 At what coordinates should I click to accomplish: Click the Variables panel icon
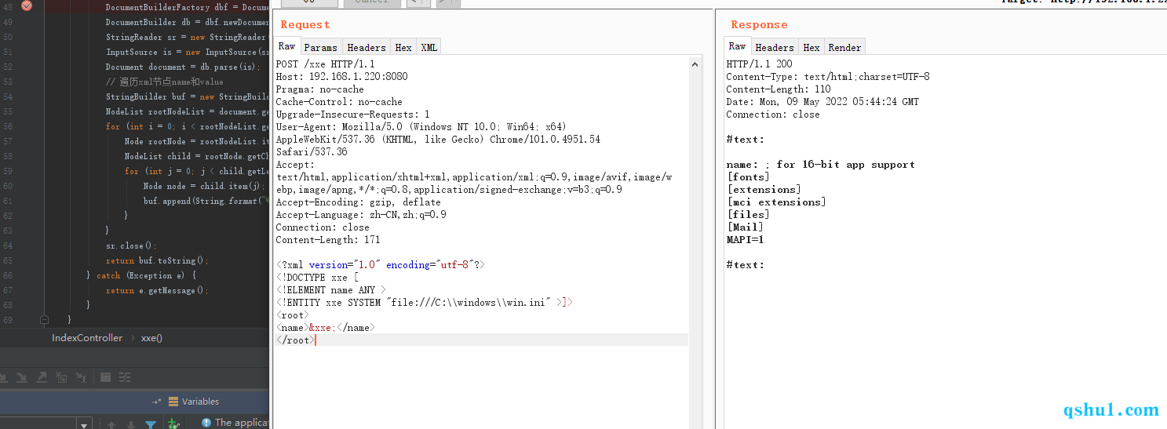tap(173, 402)
